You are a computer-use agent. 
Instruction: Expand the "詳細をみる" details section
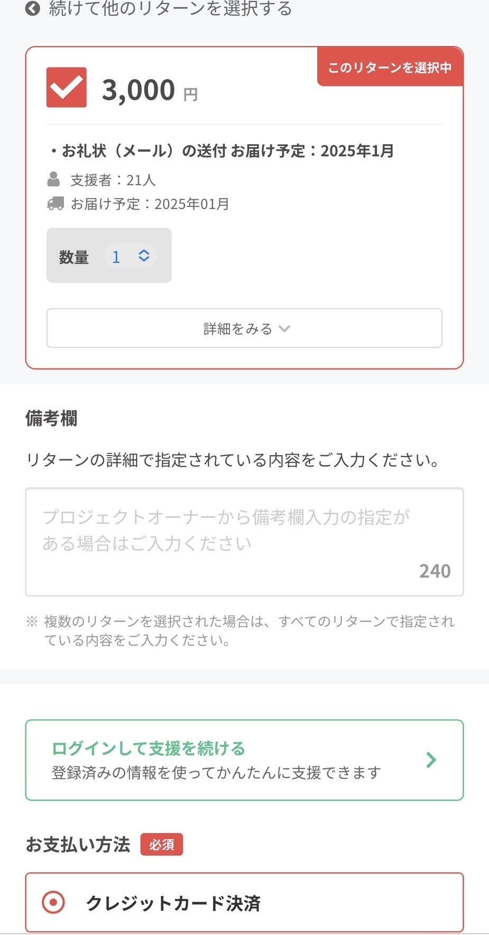244,328
